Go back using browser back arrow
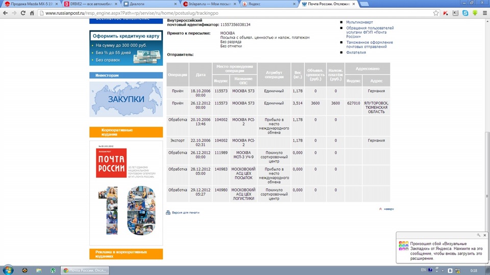Screen dimensions: 490x275 (x=5, y=13)
